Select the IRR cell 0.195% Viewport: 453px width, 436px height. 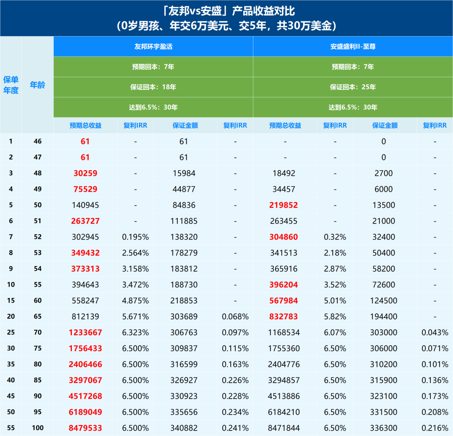pyautogui.click(x=135, y=237)
